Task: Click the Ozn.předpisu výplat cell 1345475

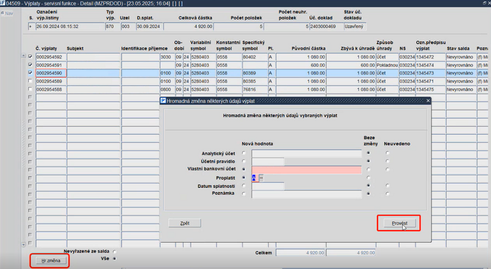Action: pyautogui.click(x=431, y=89)
